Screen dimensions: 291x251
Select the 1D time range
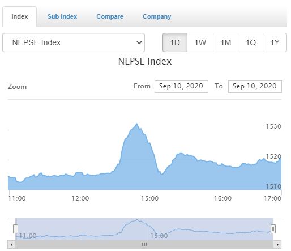click(x=175, y=42)
